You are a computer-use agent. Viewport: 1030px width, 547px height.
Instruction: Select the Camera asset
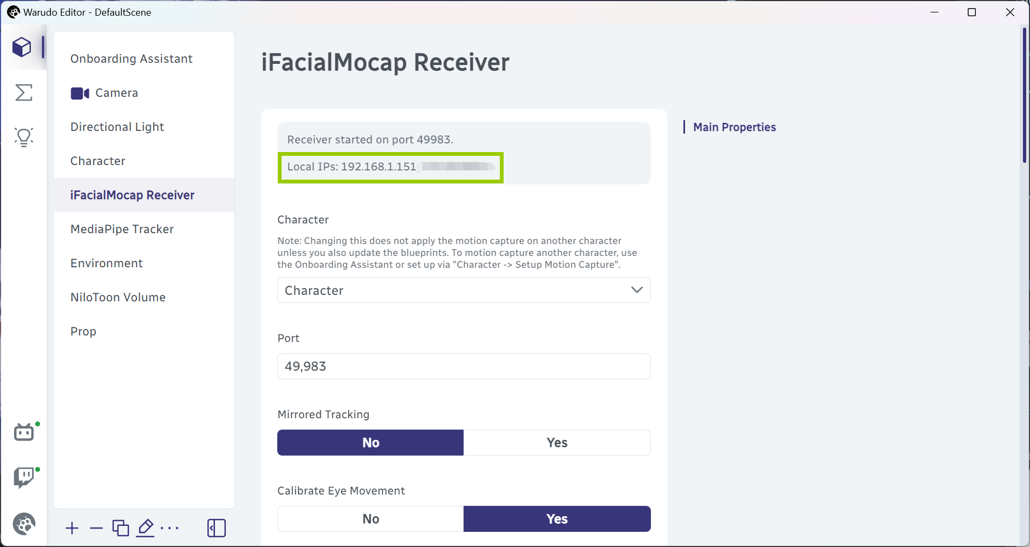tap(116, 93)
